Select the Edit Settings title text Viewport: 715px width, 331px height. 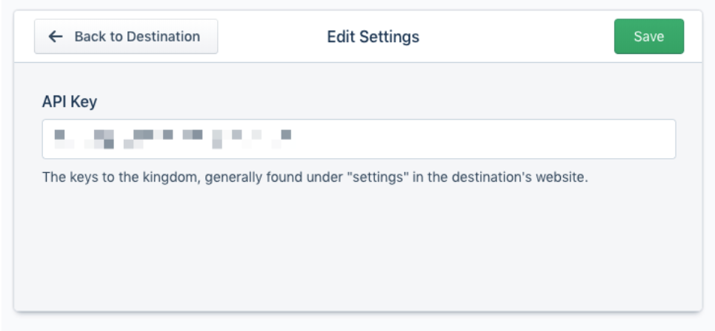373,36
